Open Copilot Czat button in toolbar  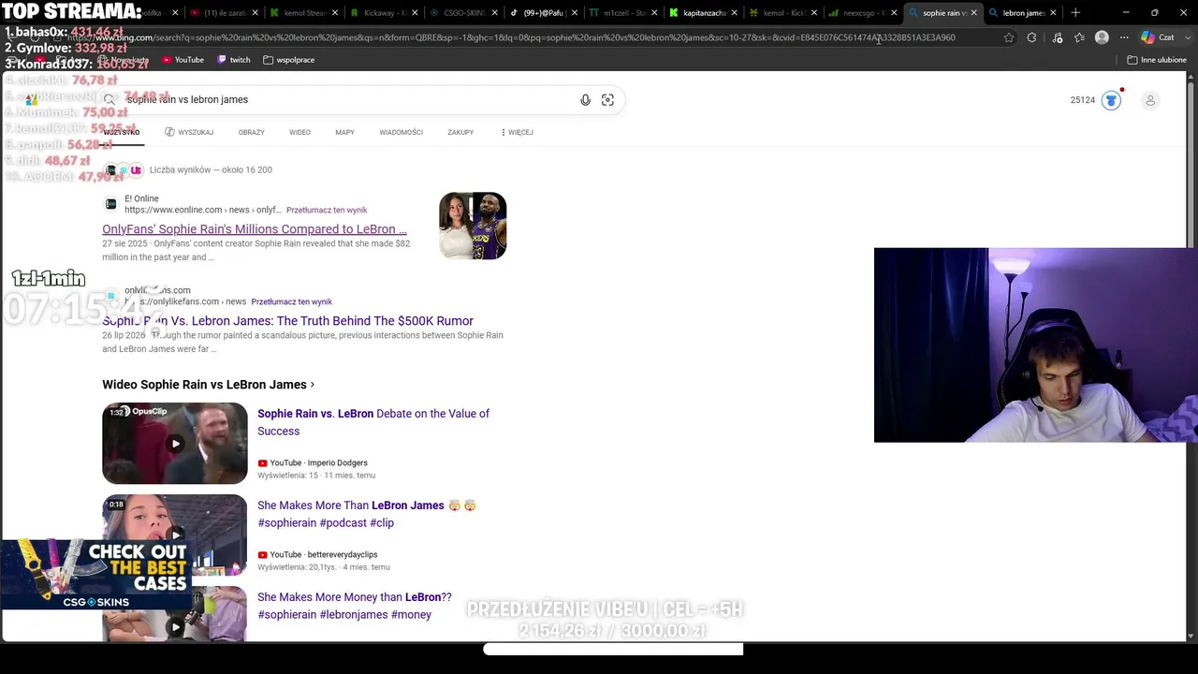pyautogui.click(x=1157, y=37)
